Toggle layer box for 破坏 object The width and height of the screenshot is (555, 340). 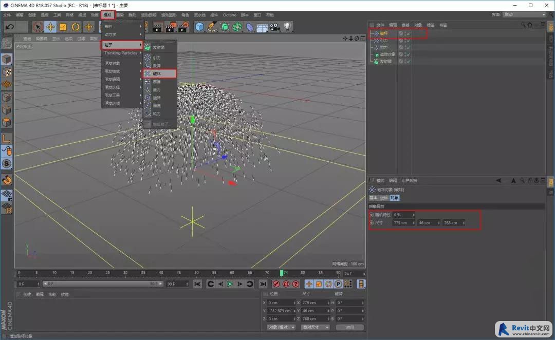pyautogui.click(x=401, y=33)
